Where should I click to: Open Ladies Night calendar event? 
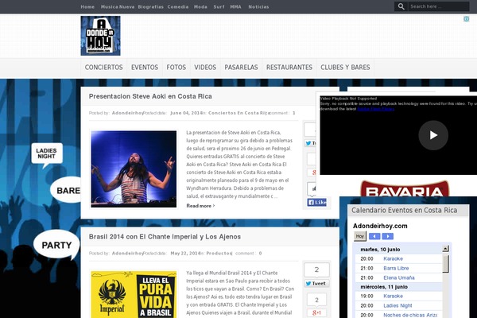397,305
